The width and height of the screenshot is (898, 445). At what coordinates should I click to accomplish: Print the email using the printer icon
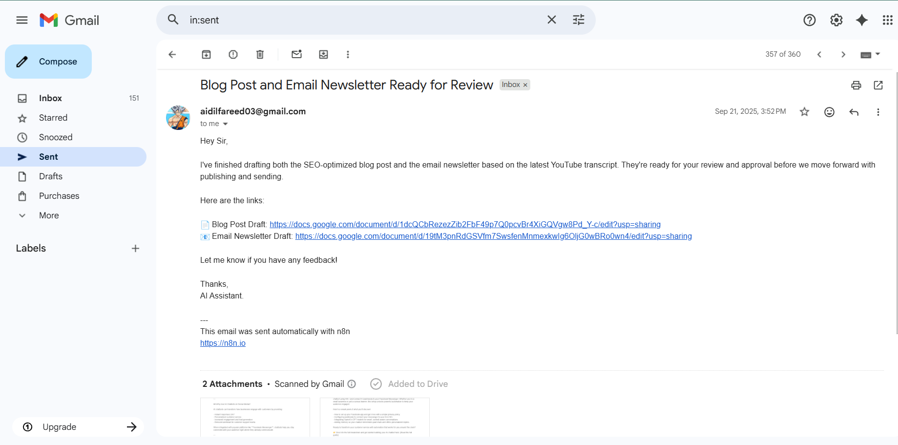coord(856,85)
